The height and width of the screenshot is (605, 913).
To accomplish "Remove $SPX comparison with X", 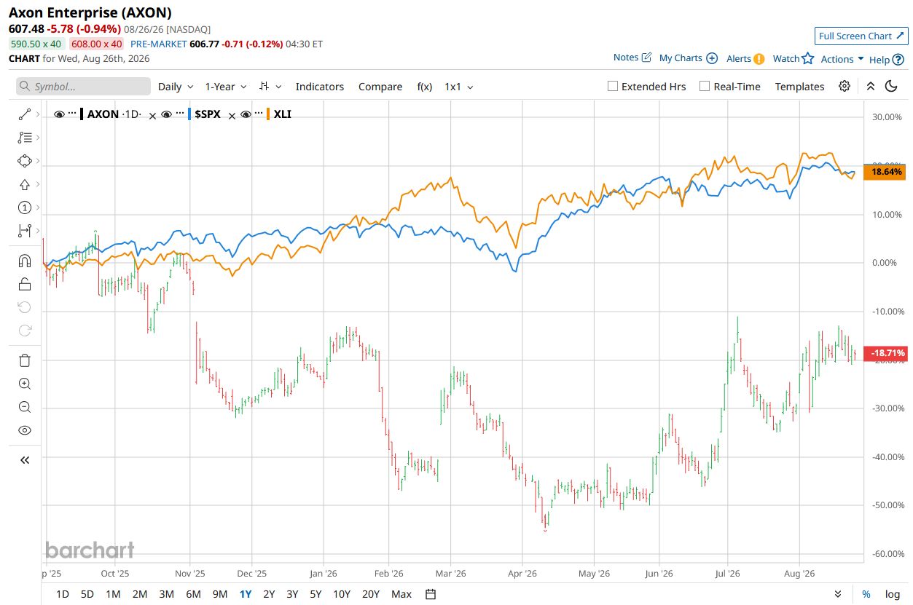I will pyautogui.click(x=232, y=116).
